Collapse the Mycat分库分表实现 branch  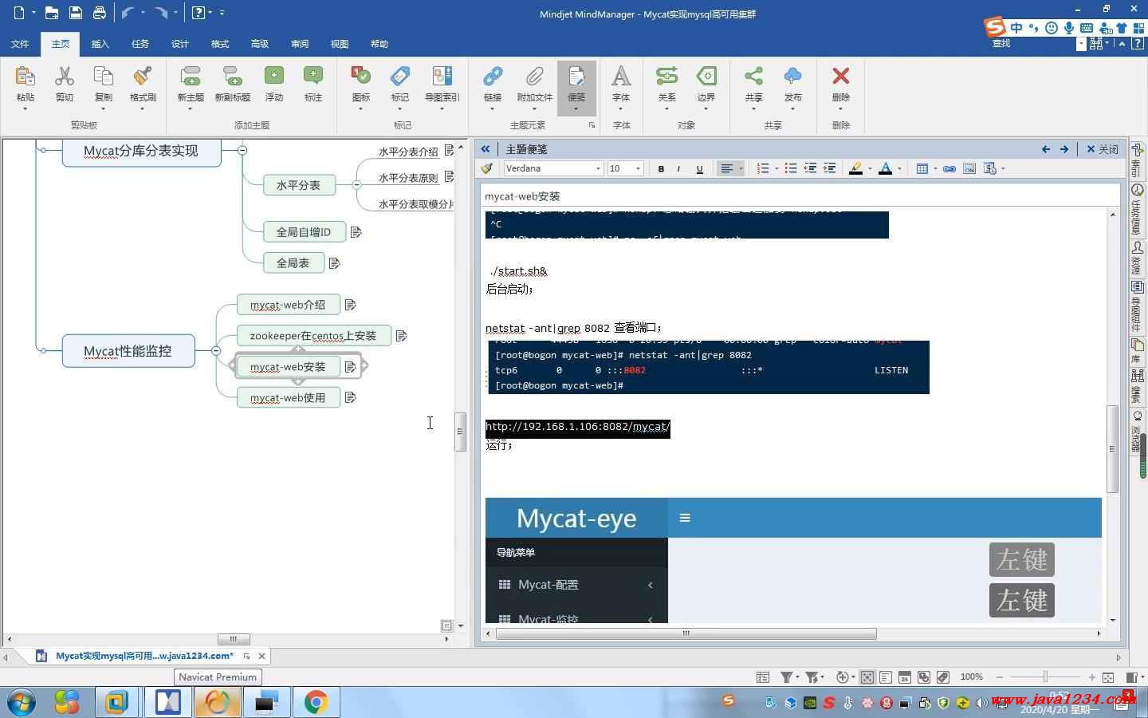click(242, 150)
